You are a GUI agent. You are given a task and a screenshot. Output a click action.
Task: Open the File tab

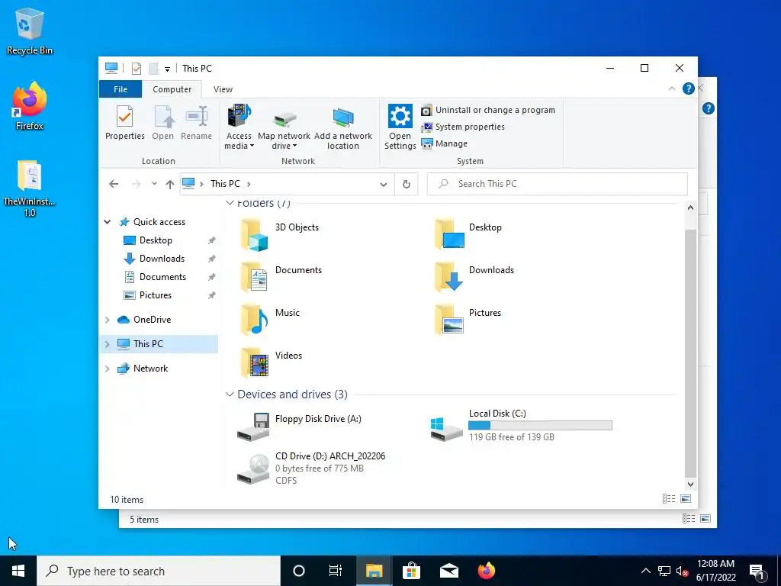point(121,89)
